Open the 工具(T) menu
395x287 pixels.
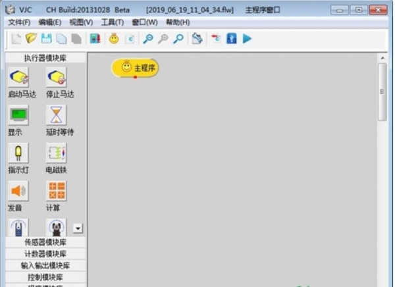click(113, 22)
